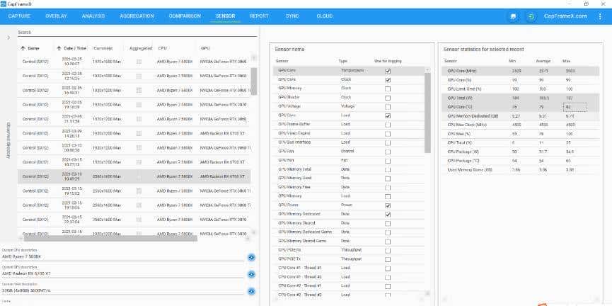Open the AGGREGATION tab
Image resolution: width=612 pixels, height=306 pixels.
click(137, 16)
